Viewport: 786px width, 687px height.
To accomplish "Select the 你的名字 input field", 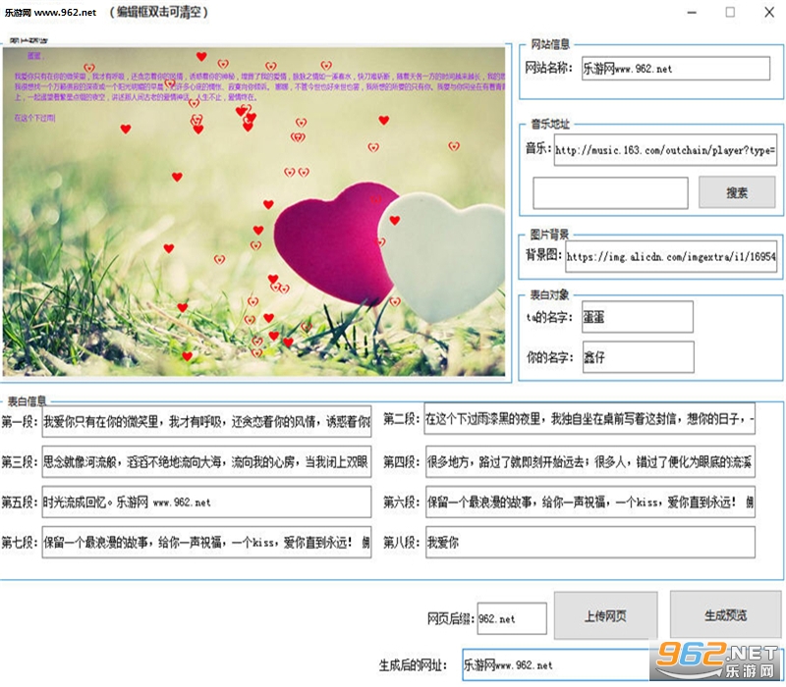I will pos(638,357).
